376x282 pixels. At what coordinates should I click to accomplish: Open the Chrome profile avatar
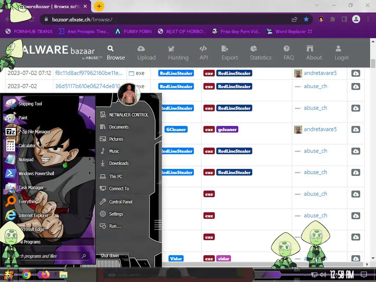(x=356, y=19)
